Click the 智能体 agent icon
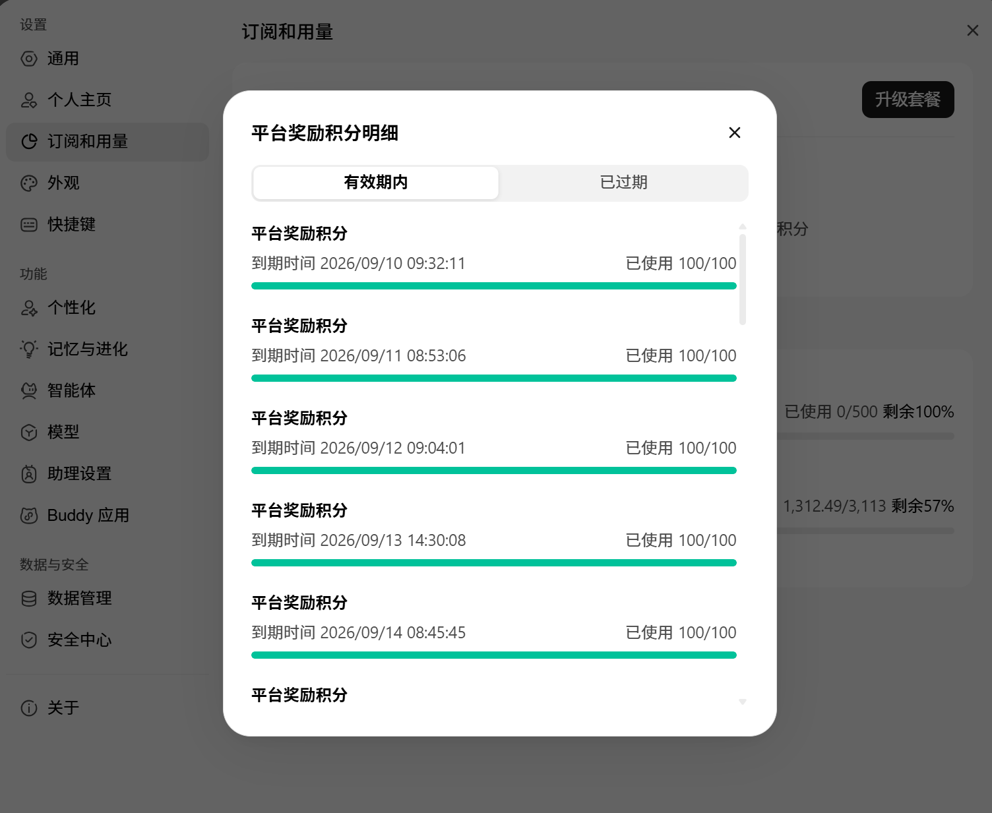The image size is (992, 813). click(29, 391)
